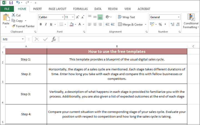Click the Insert Function fx icon
Screen dimensions: 200x125
(54, 39)
